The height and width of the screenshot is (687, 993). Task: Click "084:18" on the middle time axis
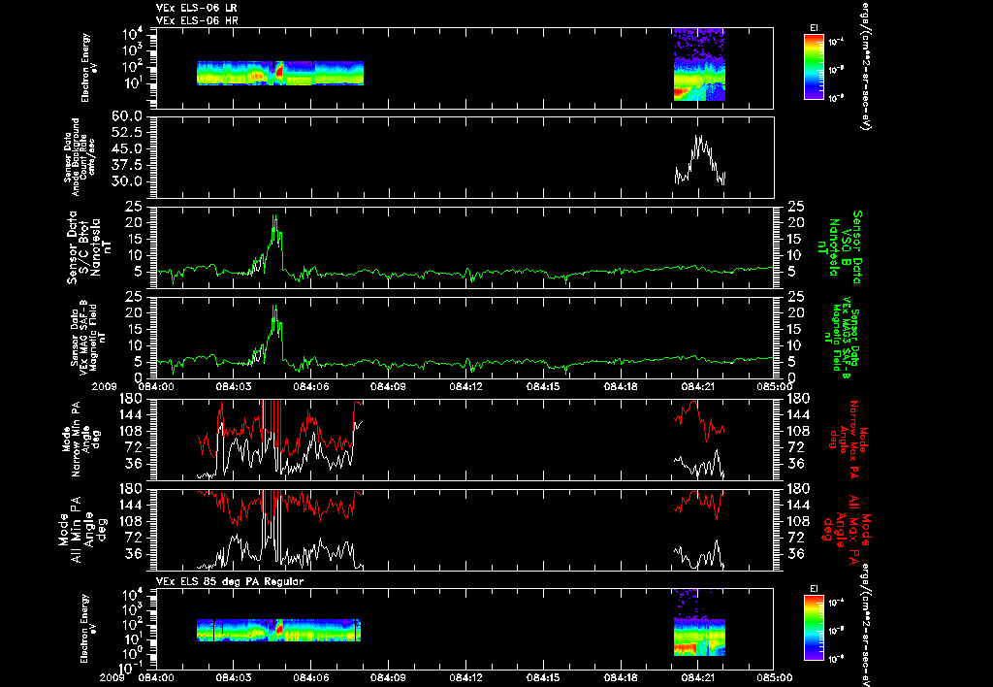click(622, 386)
